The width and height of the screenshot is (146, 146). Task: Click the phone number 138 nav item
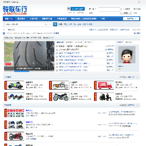(84, 19)
